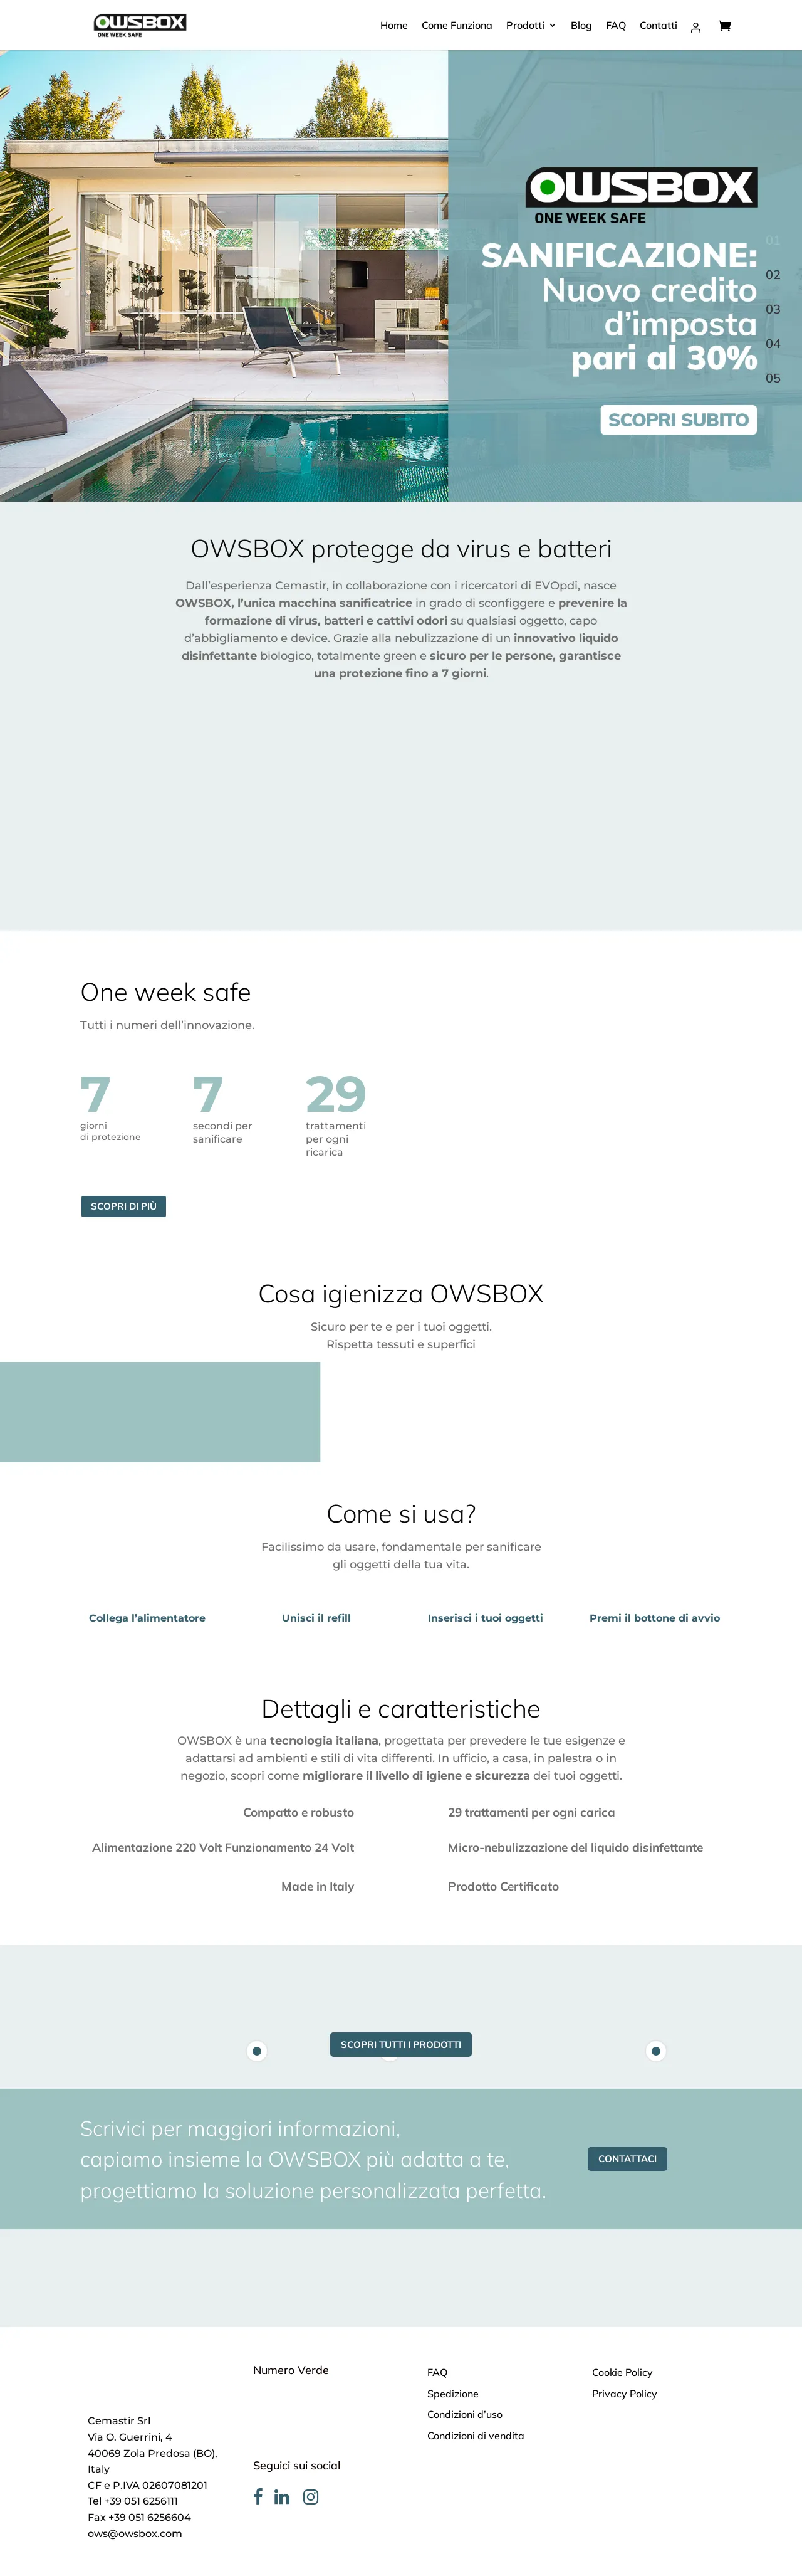Click the Compatto e robusto feature text
Image resolution: width=802 pixels, height=2576 pixels.
(299, 1812)
